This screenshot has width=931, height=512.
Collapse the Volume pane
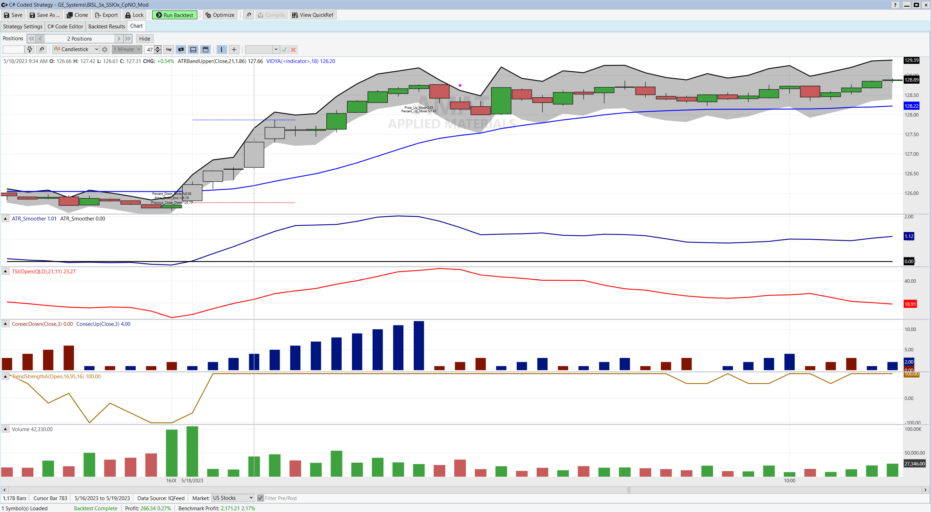(5, 429)
